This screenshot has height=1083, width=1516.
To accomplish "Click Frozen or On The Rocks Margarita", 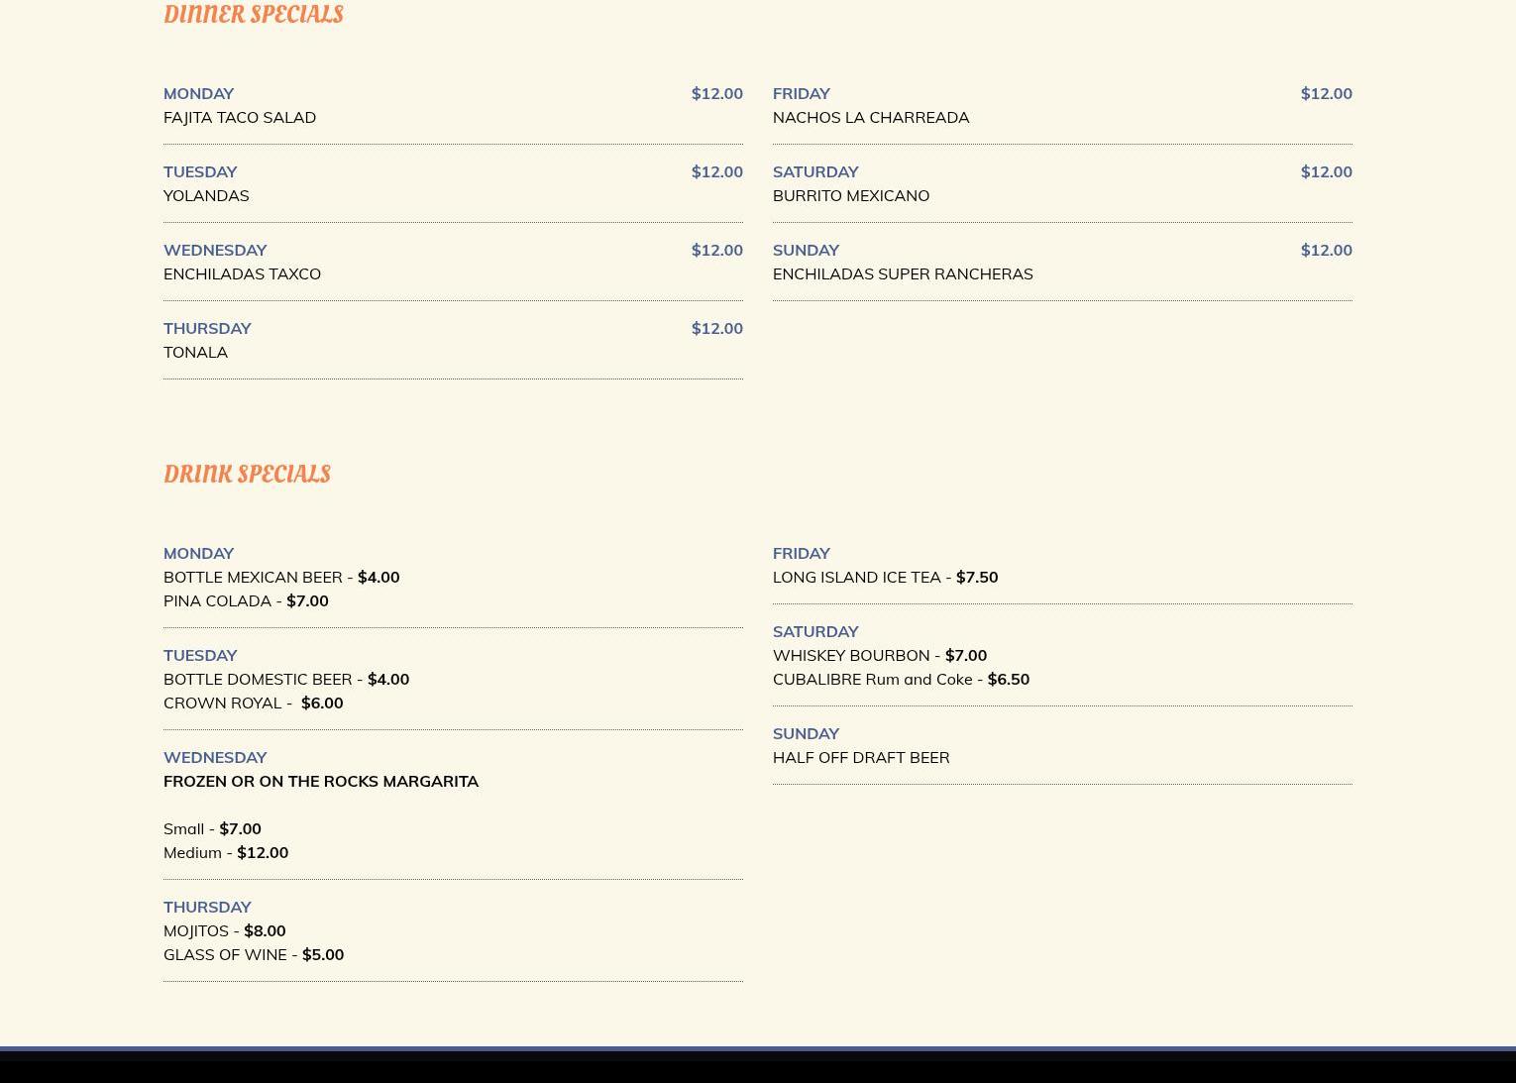I will point(320,781).
